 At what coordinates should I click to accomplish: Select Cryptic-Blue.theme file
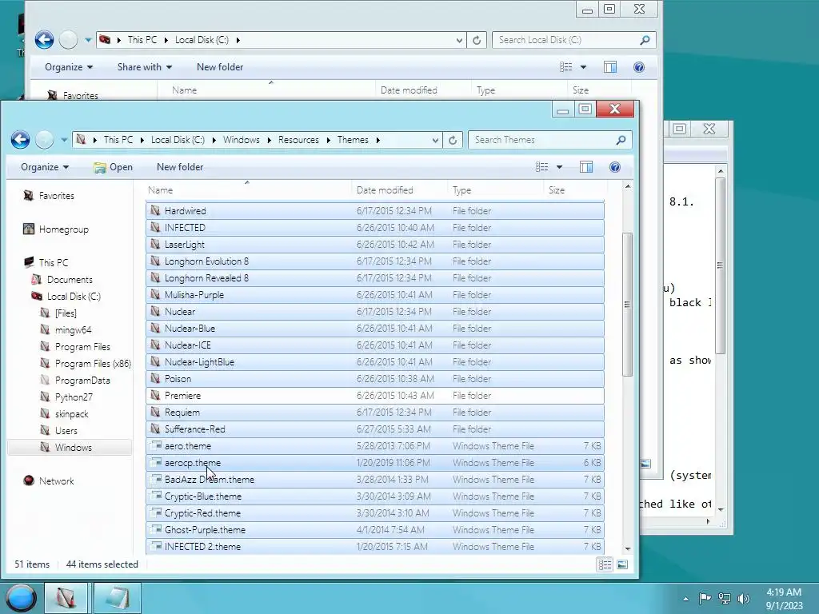[x=375, y=496]
